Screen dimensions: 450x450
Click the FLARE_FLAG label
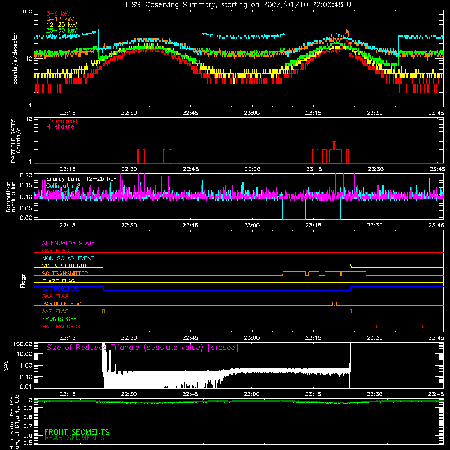pyautogui.click(x=58, y=281)
